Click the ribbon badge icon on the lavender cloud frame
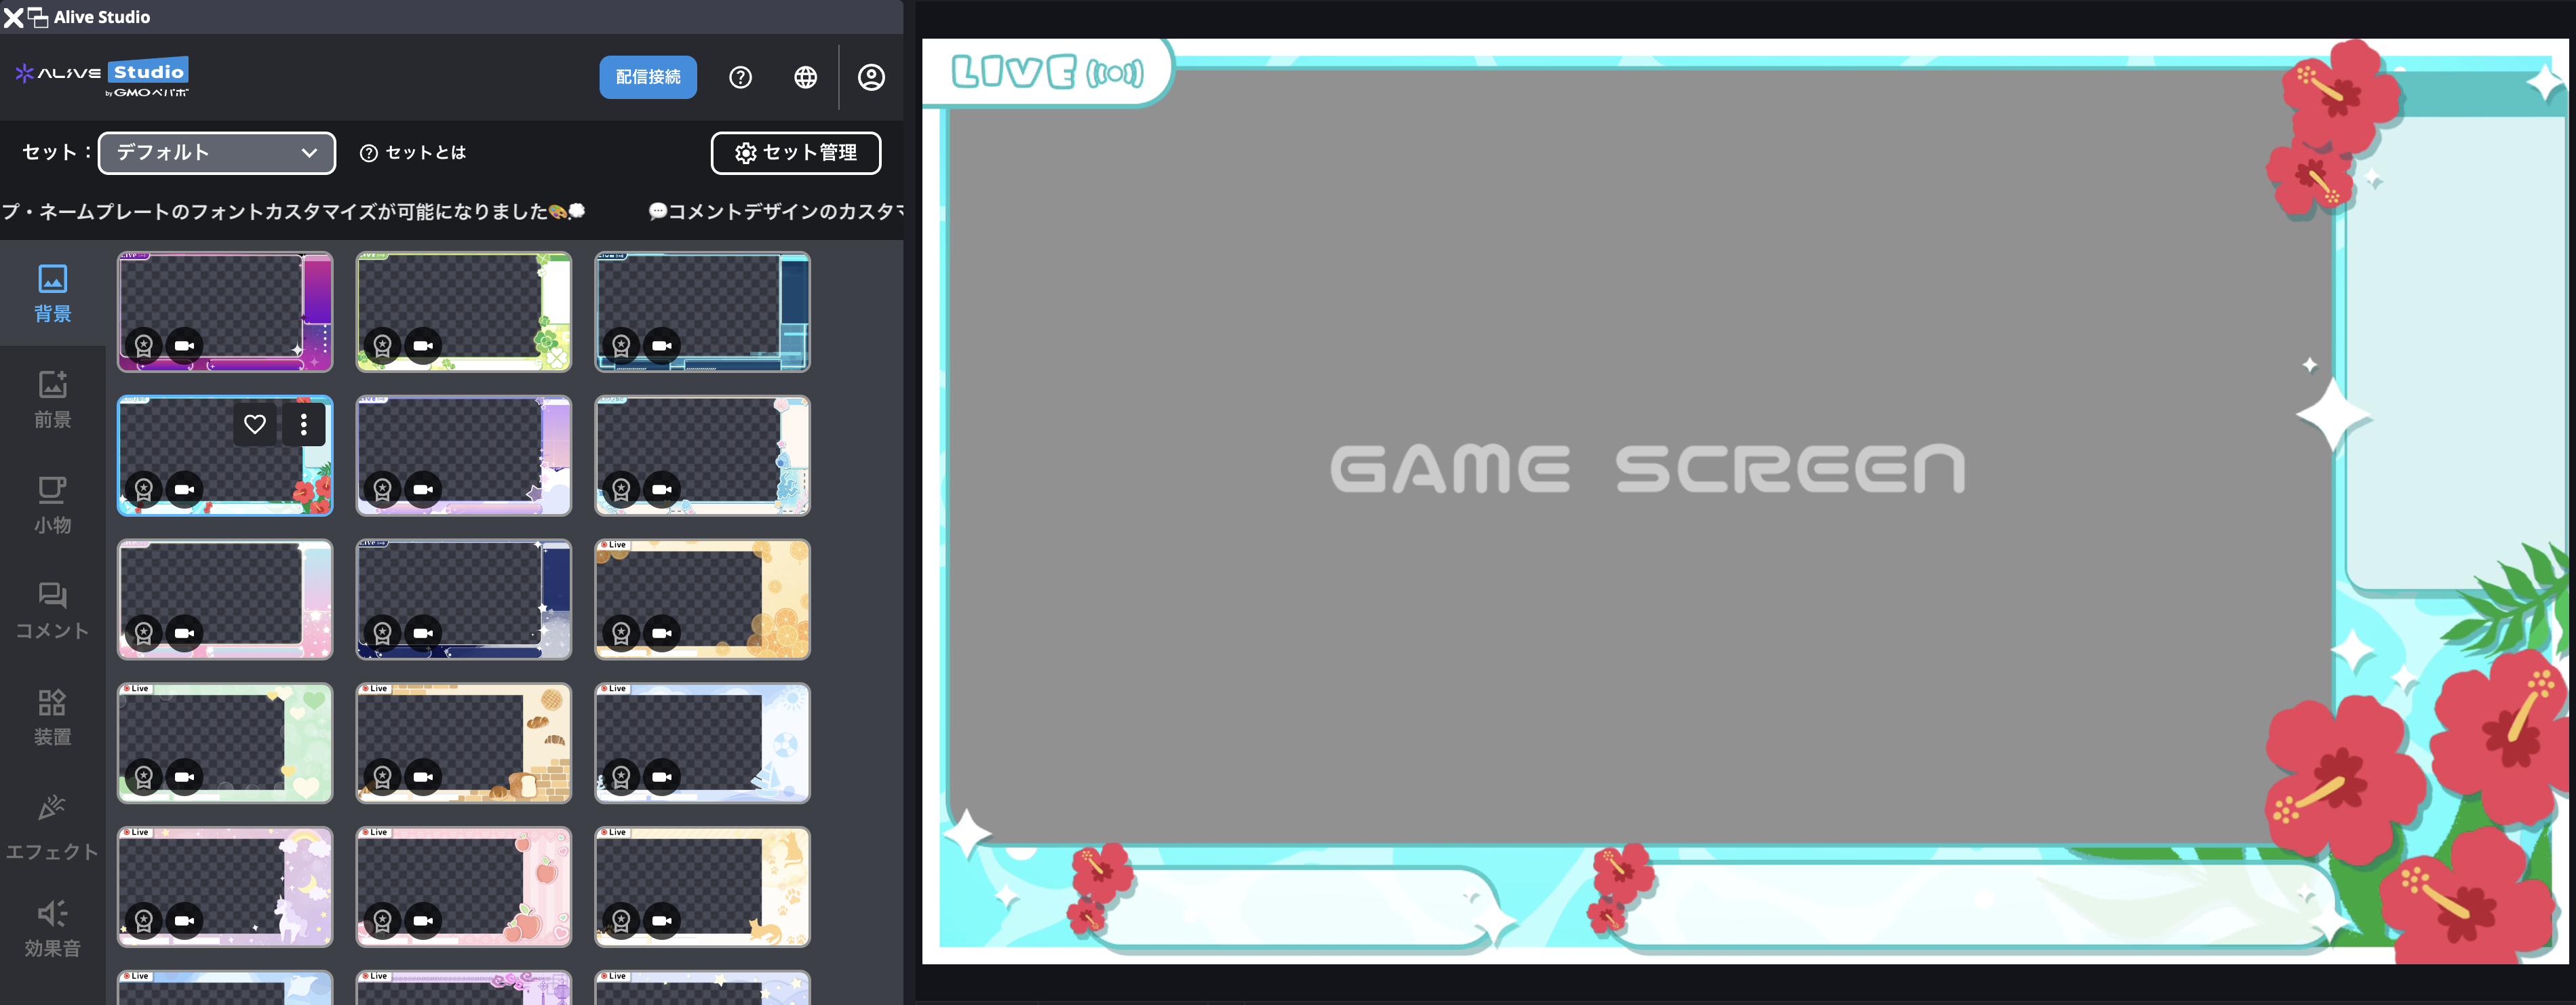Image resolution: width=2576 pixels, height=1005 pixels. click(383, 490)
